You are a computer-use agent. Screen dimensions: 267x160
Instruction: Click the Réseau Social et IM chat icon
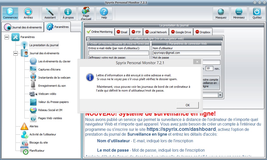(33, 110)
